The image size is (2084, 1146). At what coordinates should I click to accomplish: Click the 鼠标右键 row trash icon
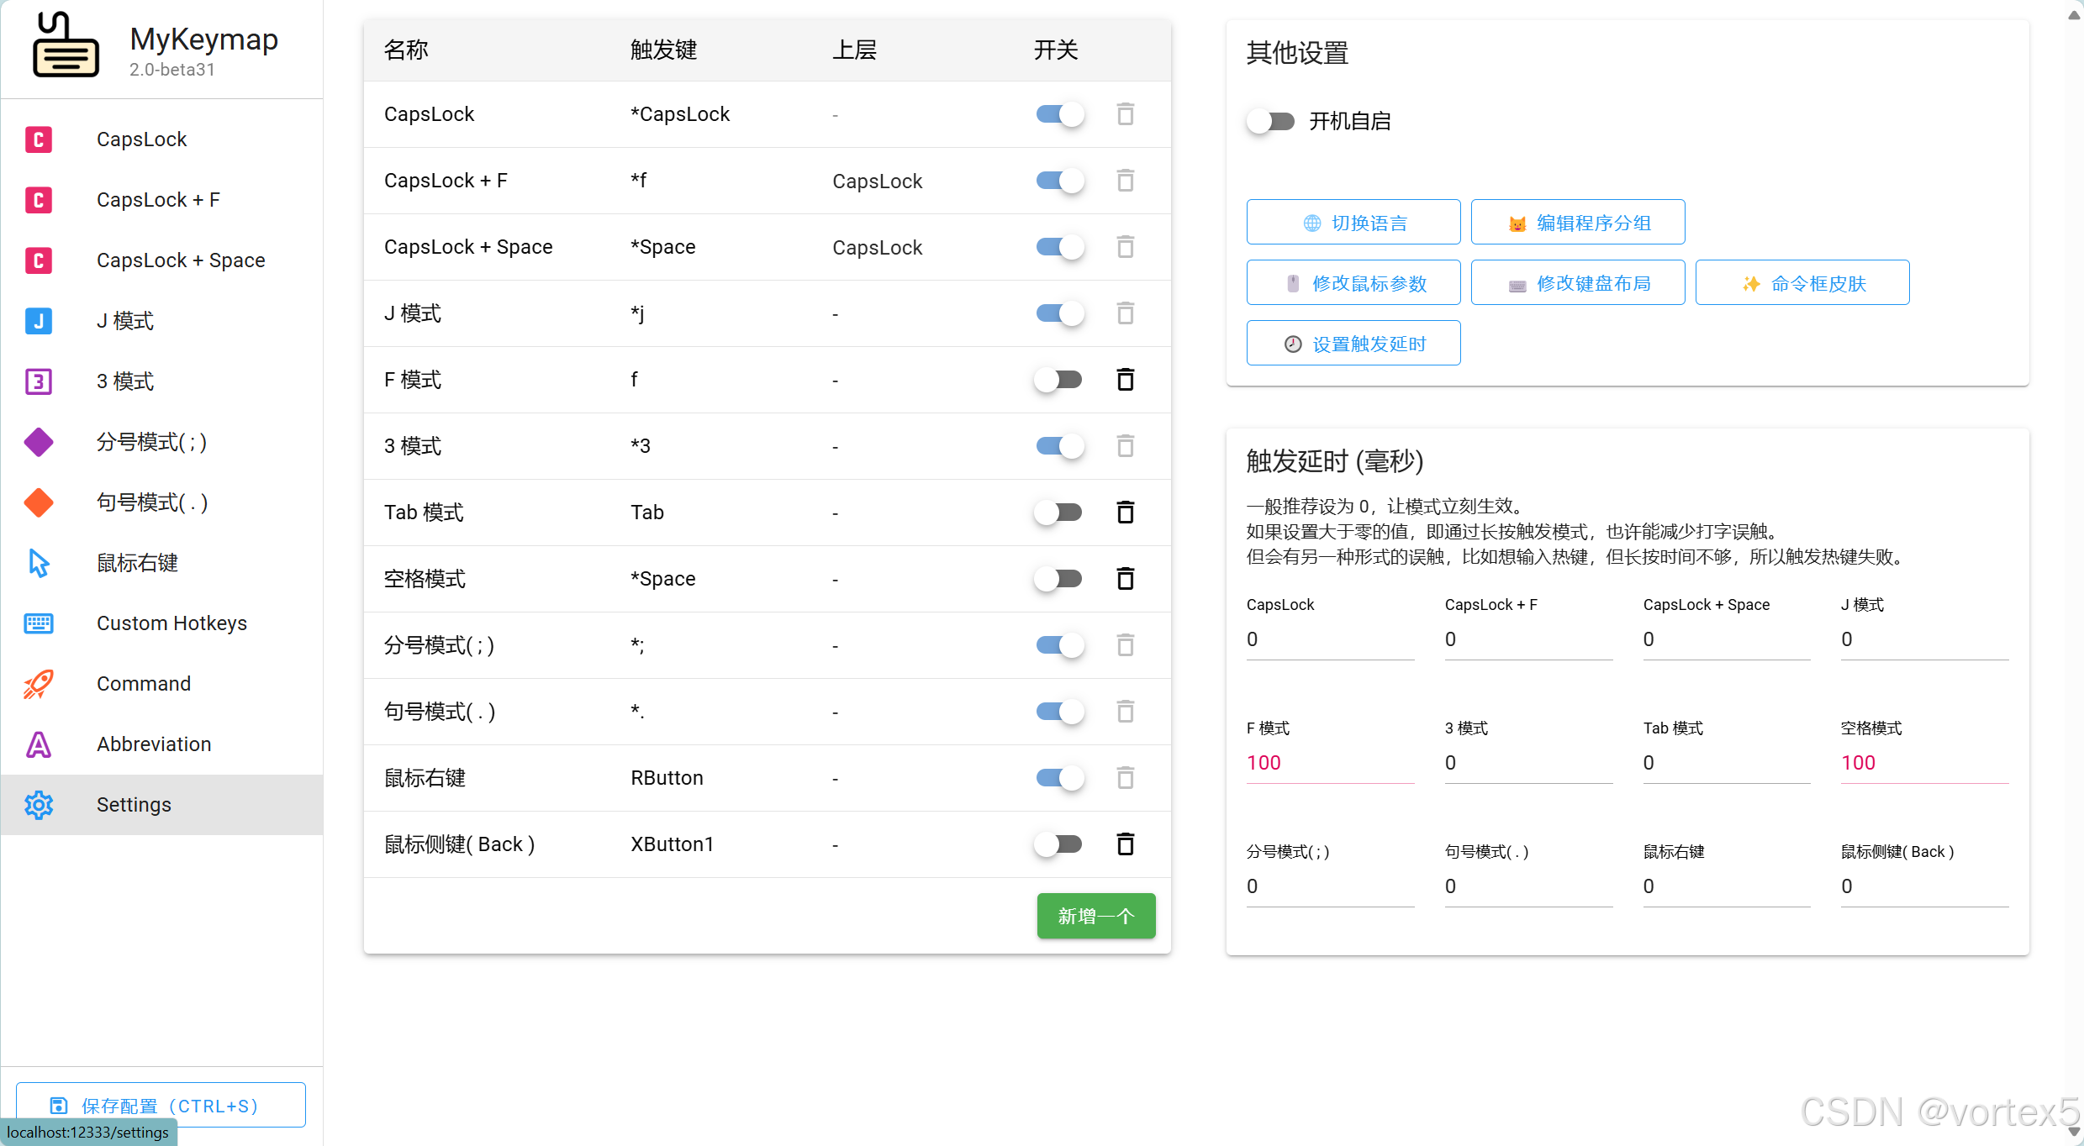click(1126, 778)
